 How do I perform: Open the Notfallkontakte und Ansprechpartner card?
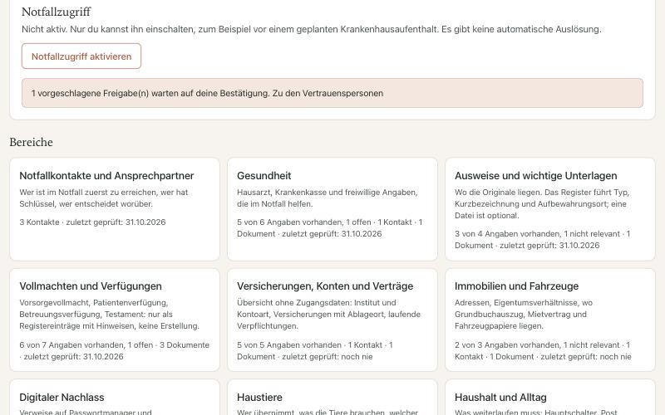115,209
